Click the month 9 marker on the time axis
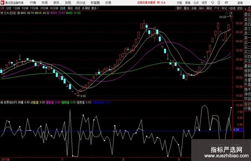The height and width of the screenshot is (161, 251). point(179,159)
